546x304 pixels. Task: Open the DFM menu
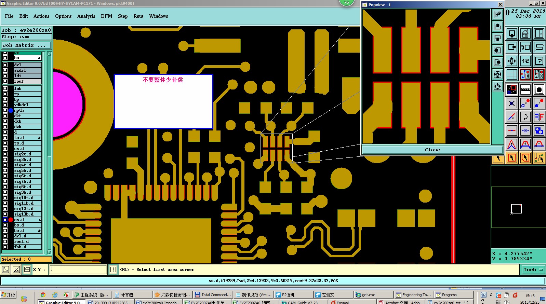click(107, 16)
